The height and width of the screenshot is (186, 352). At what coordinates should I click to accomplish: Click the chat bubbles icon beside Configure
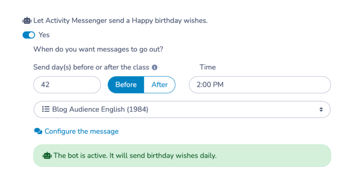[x=38, y=131]
